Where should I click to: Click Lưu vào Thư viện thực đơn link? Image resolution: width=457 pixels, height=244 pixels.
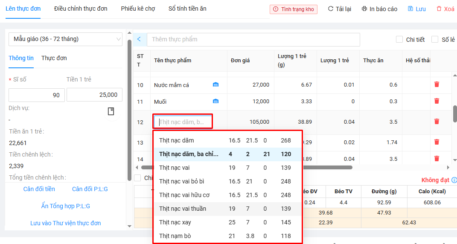click(66, 223)
